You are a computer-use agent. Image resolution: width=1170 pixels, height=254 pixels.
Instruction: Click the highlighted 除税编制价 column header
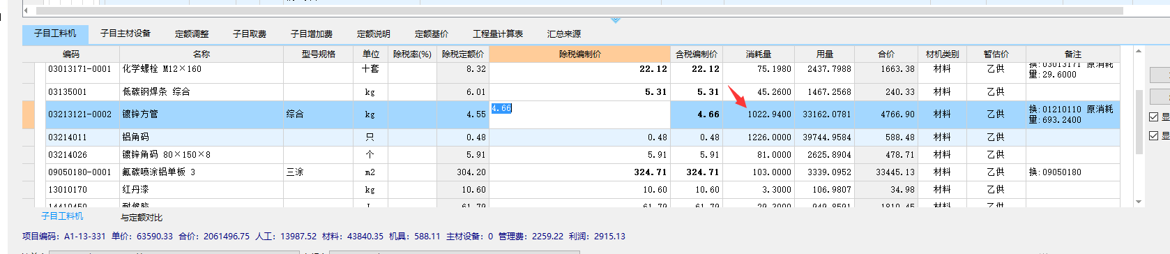click(579, 54)
